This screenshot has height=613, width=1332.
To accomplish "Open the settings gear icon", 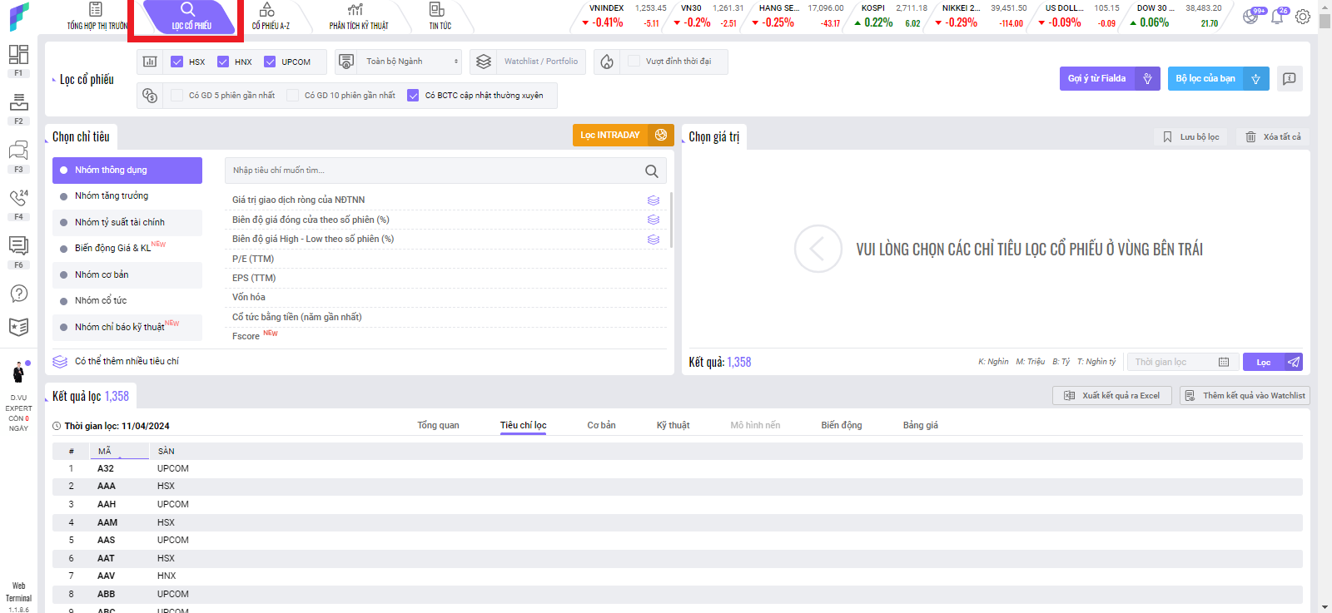I will pyautogui.click(x=1303, y=17).
